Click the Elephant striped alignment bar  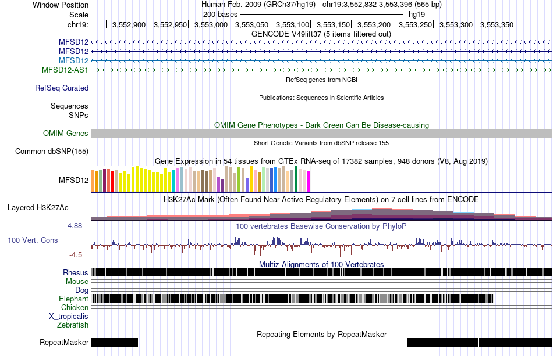tap(292, 299)
